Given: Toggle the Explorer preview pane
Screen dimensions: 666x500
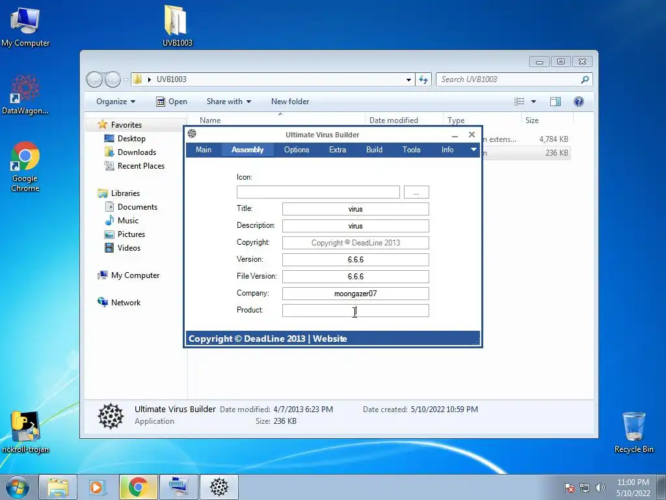Looking at the screenshot, I should pos(555,101).
